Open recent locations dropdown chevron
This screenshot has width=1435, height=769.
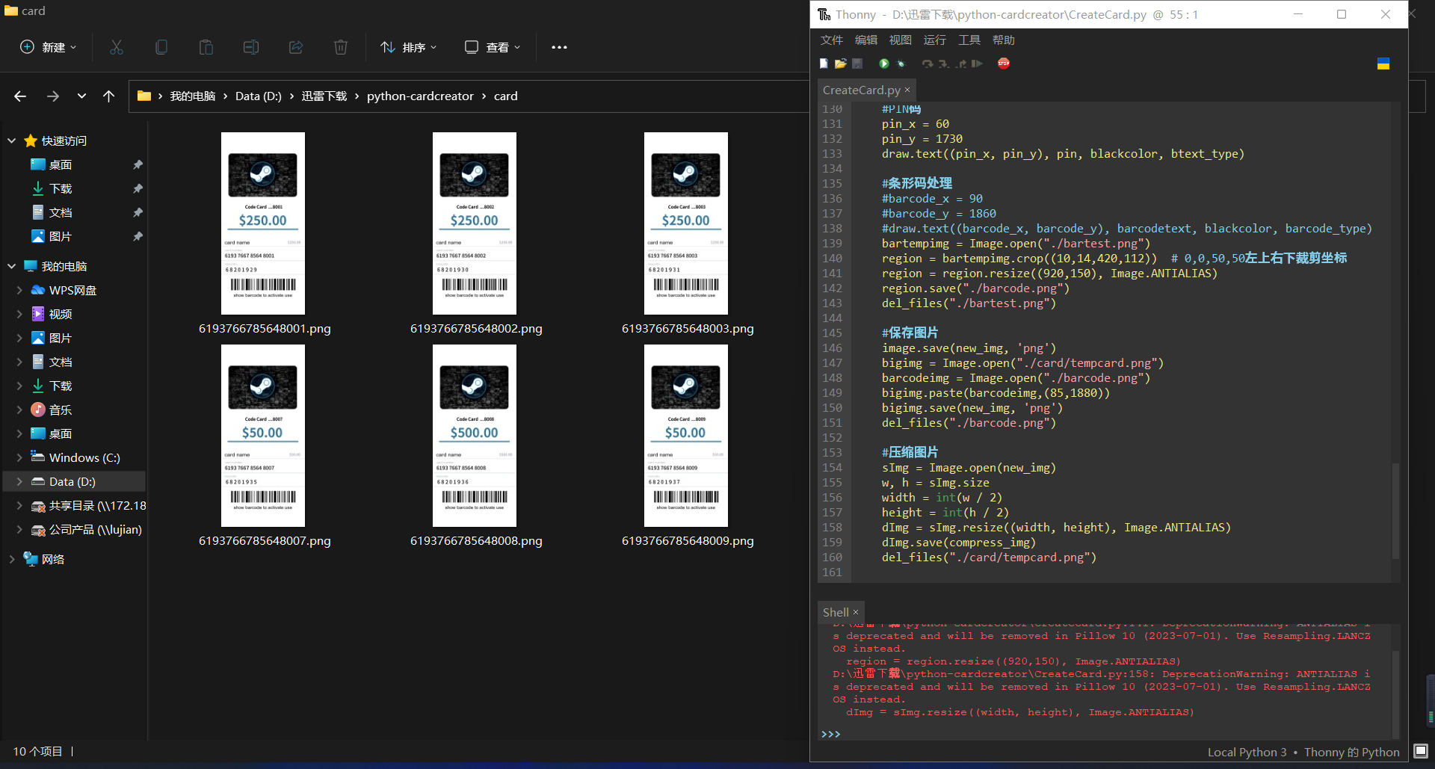coord(81,96)
